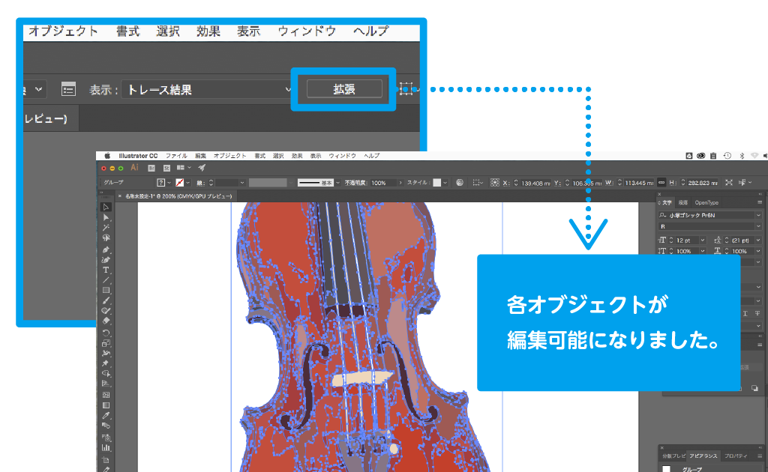The width and height of the screenshot is (768, 472).
Task: Click the スタイル graphic style swatch
Action: coord(437,183)
